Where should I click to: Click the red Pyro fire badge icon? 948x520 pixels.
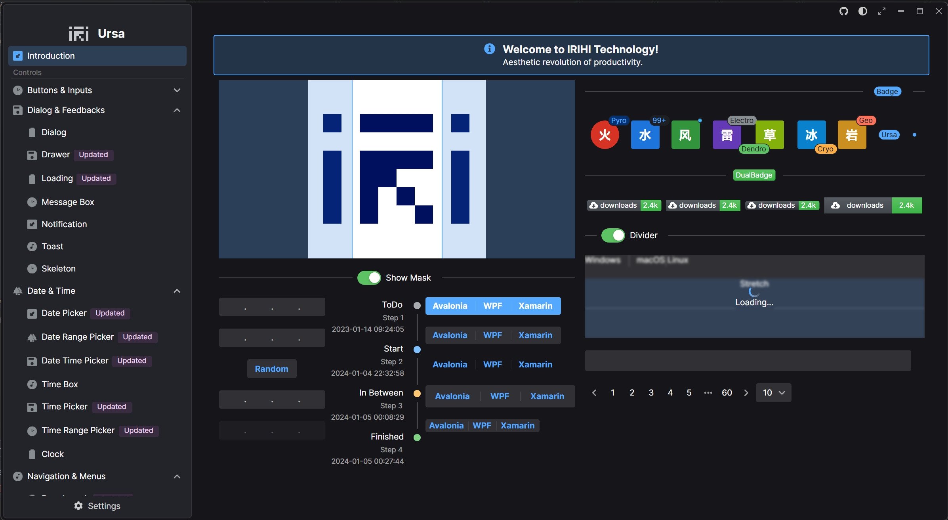(605, 135)
